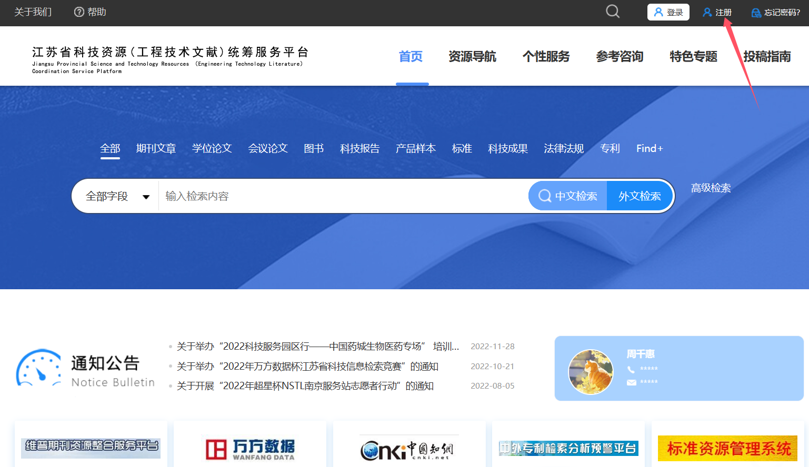Image resolution: width=809 pixels, height=467 pixels.
Task: Click the 中文检索 search button
Action: (568, 196)
